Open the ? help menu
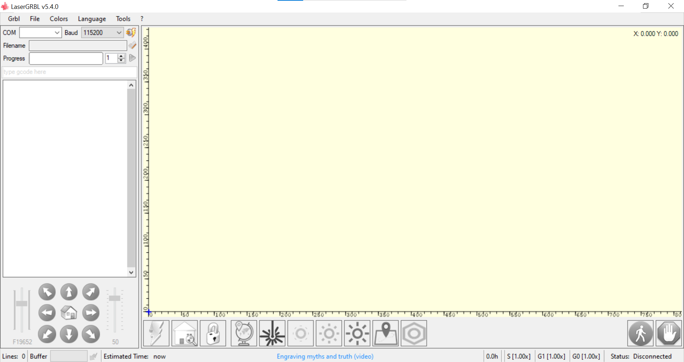This screenshot has height=362, width=684. coord(142,19)
